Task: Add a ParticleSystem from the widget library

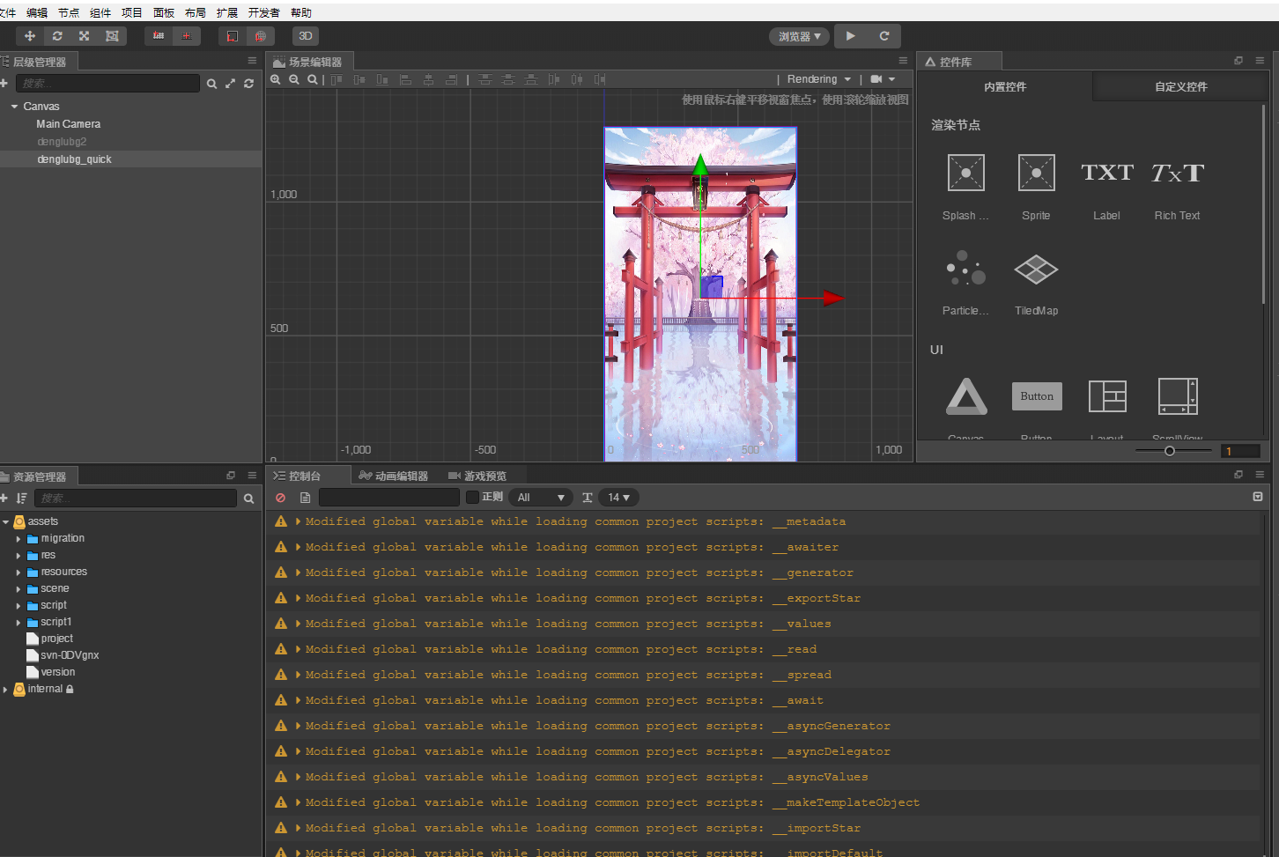Action: 965,269
